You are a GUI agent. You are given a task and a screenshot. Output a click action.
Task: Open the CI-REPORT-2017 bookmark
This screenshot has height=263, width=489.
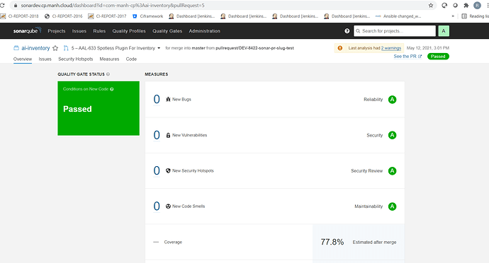pyautogui.click(x=108, y=16)
